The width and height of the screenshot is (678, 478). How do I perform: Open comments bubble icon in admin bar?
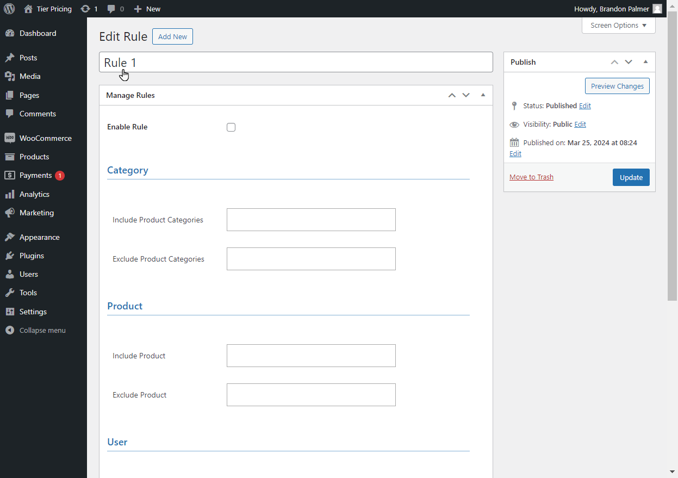pyautogui.click(x=111, y=9)
